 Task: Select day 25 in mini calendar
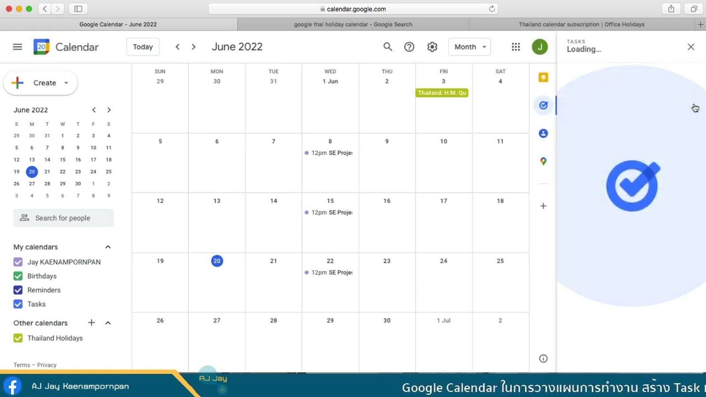109,172
